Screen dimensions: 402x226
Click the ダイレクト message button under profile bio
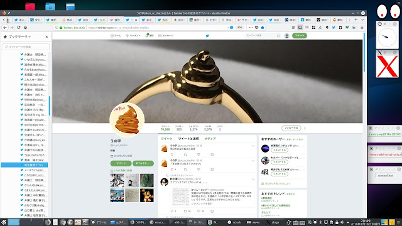143,163
